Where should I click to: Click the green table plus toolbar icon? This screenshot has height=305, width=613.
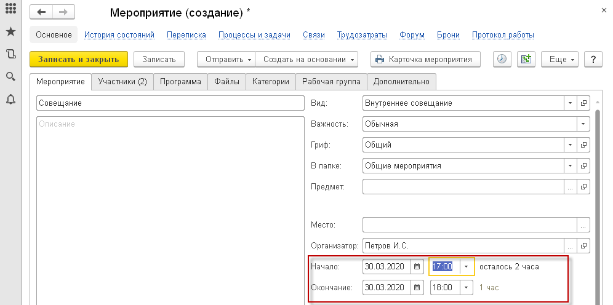[526, 59]
